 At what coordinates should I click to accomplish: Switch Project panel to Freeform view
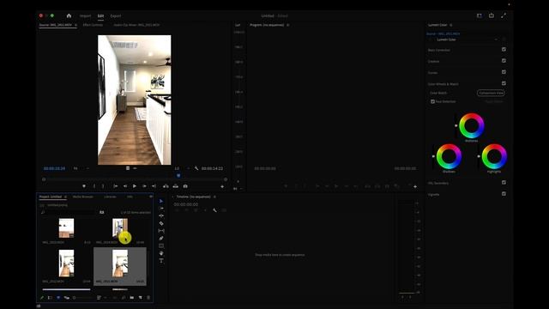point(67,298)
